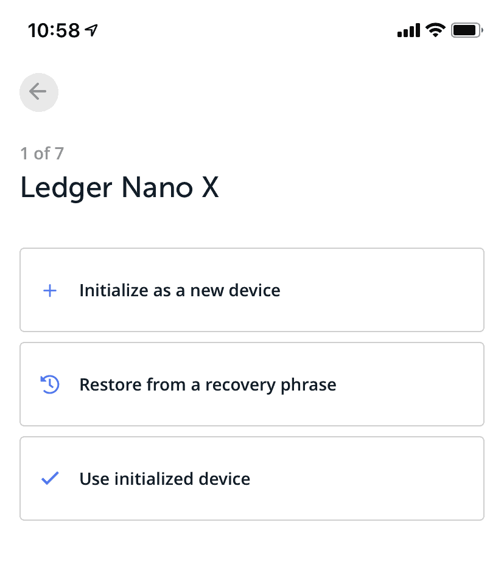Click the restore option's text label
This screenshot has width=504, height=570.
208,384
